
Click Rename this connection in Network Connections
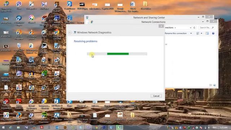click(x=176, y=33)
